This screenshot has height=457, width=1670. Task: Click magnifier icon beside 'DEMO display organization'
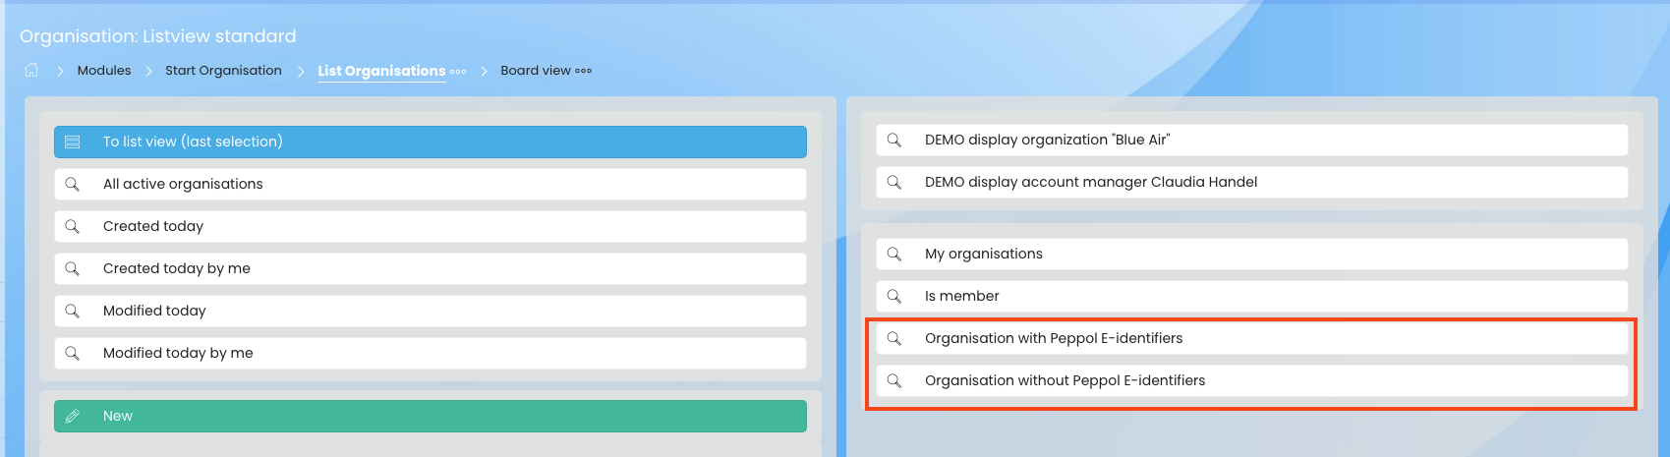coord(893,140)
